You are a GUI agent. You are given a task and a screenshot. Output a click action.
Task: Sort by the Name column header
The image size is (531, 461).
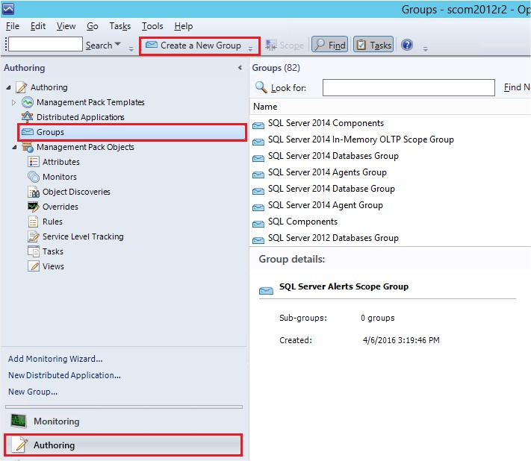pos(265,107)
